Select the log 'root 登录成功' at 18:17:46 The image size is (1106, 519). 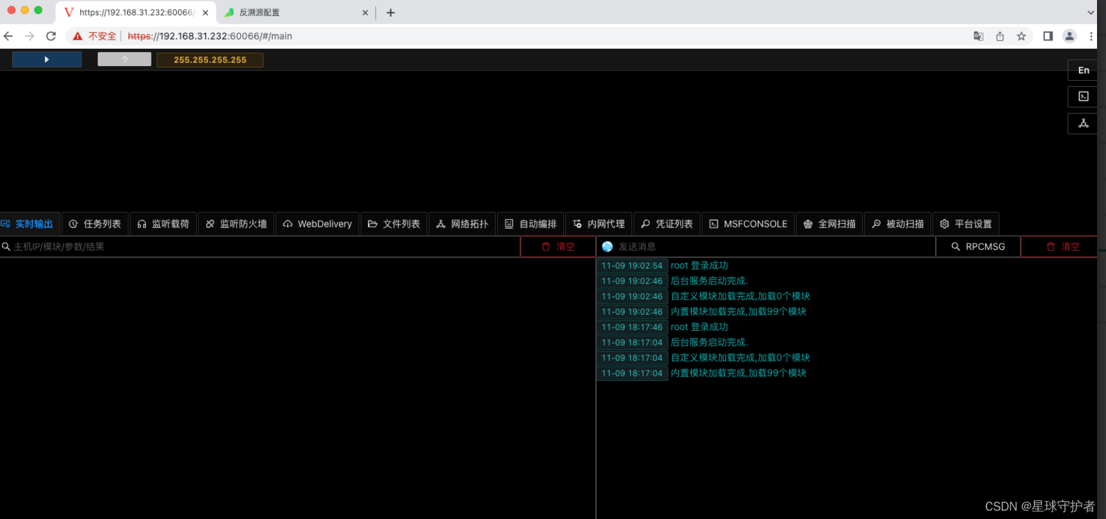tap(699, 327)
